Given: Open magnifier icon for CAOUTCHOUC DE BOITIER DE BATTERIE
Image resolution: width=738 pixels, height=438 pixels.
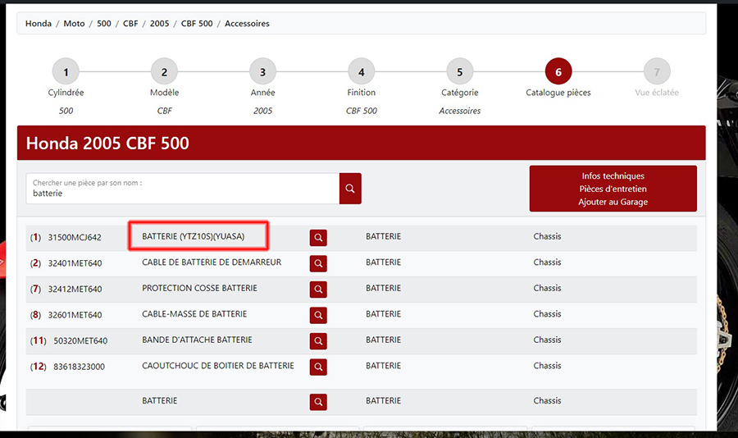Looking at the screenshot, I should click(318, 367).
